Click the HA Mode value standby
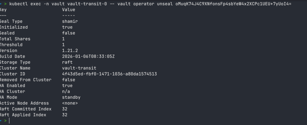Viewport: 307px width, 125px height. coord(71,97)
